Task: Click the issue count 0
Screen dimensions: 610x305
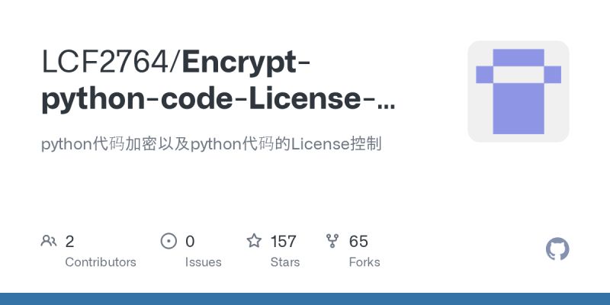Action: click(x=190, y=242)
